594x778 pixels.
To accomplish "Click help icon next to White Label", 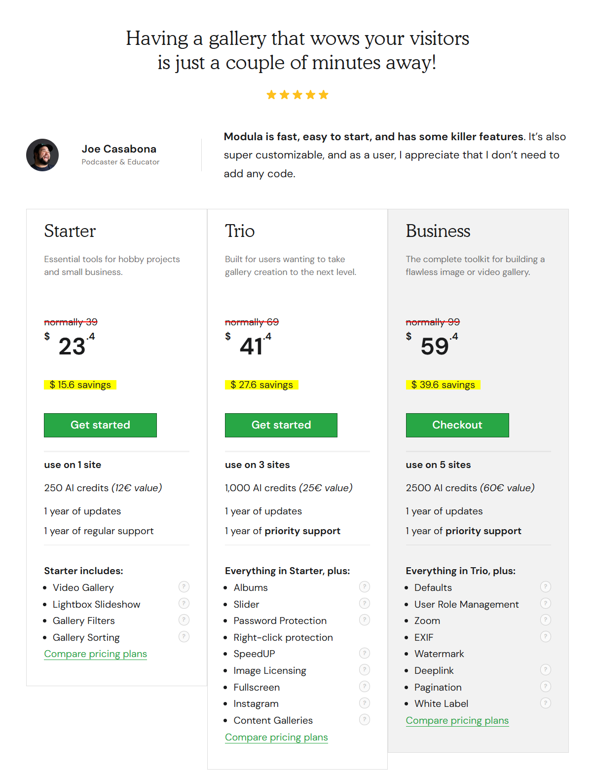I will coord(545,703).
